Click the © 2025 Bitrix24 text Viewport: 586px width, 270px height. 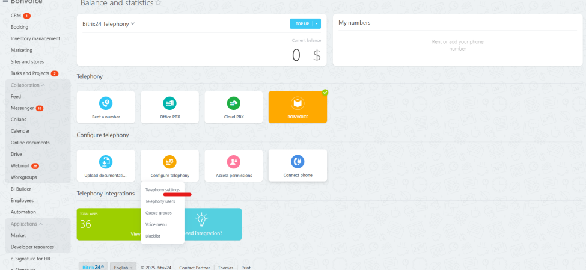[156, 268]
